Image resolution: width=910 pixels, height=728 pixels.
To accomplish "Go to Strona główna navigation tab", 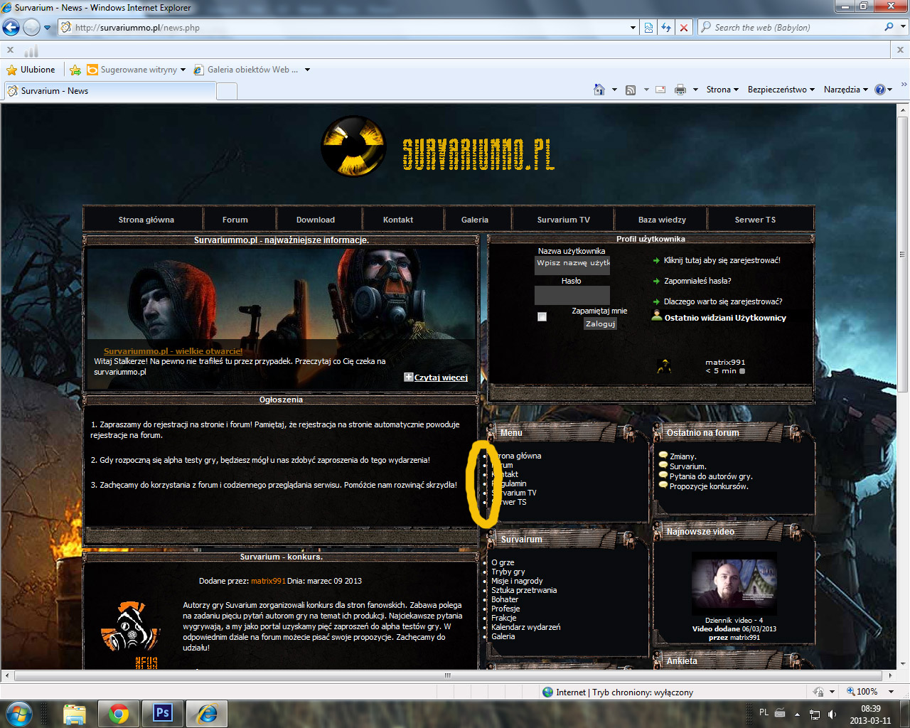I will (x=146, y=220).
